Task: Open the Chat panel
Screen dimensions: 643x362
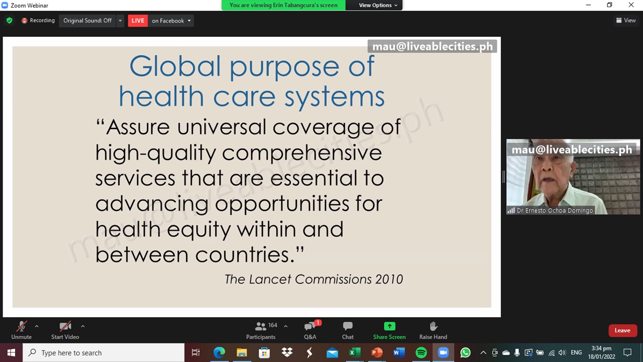Action: pyautogui.click(x=348, y=330)
